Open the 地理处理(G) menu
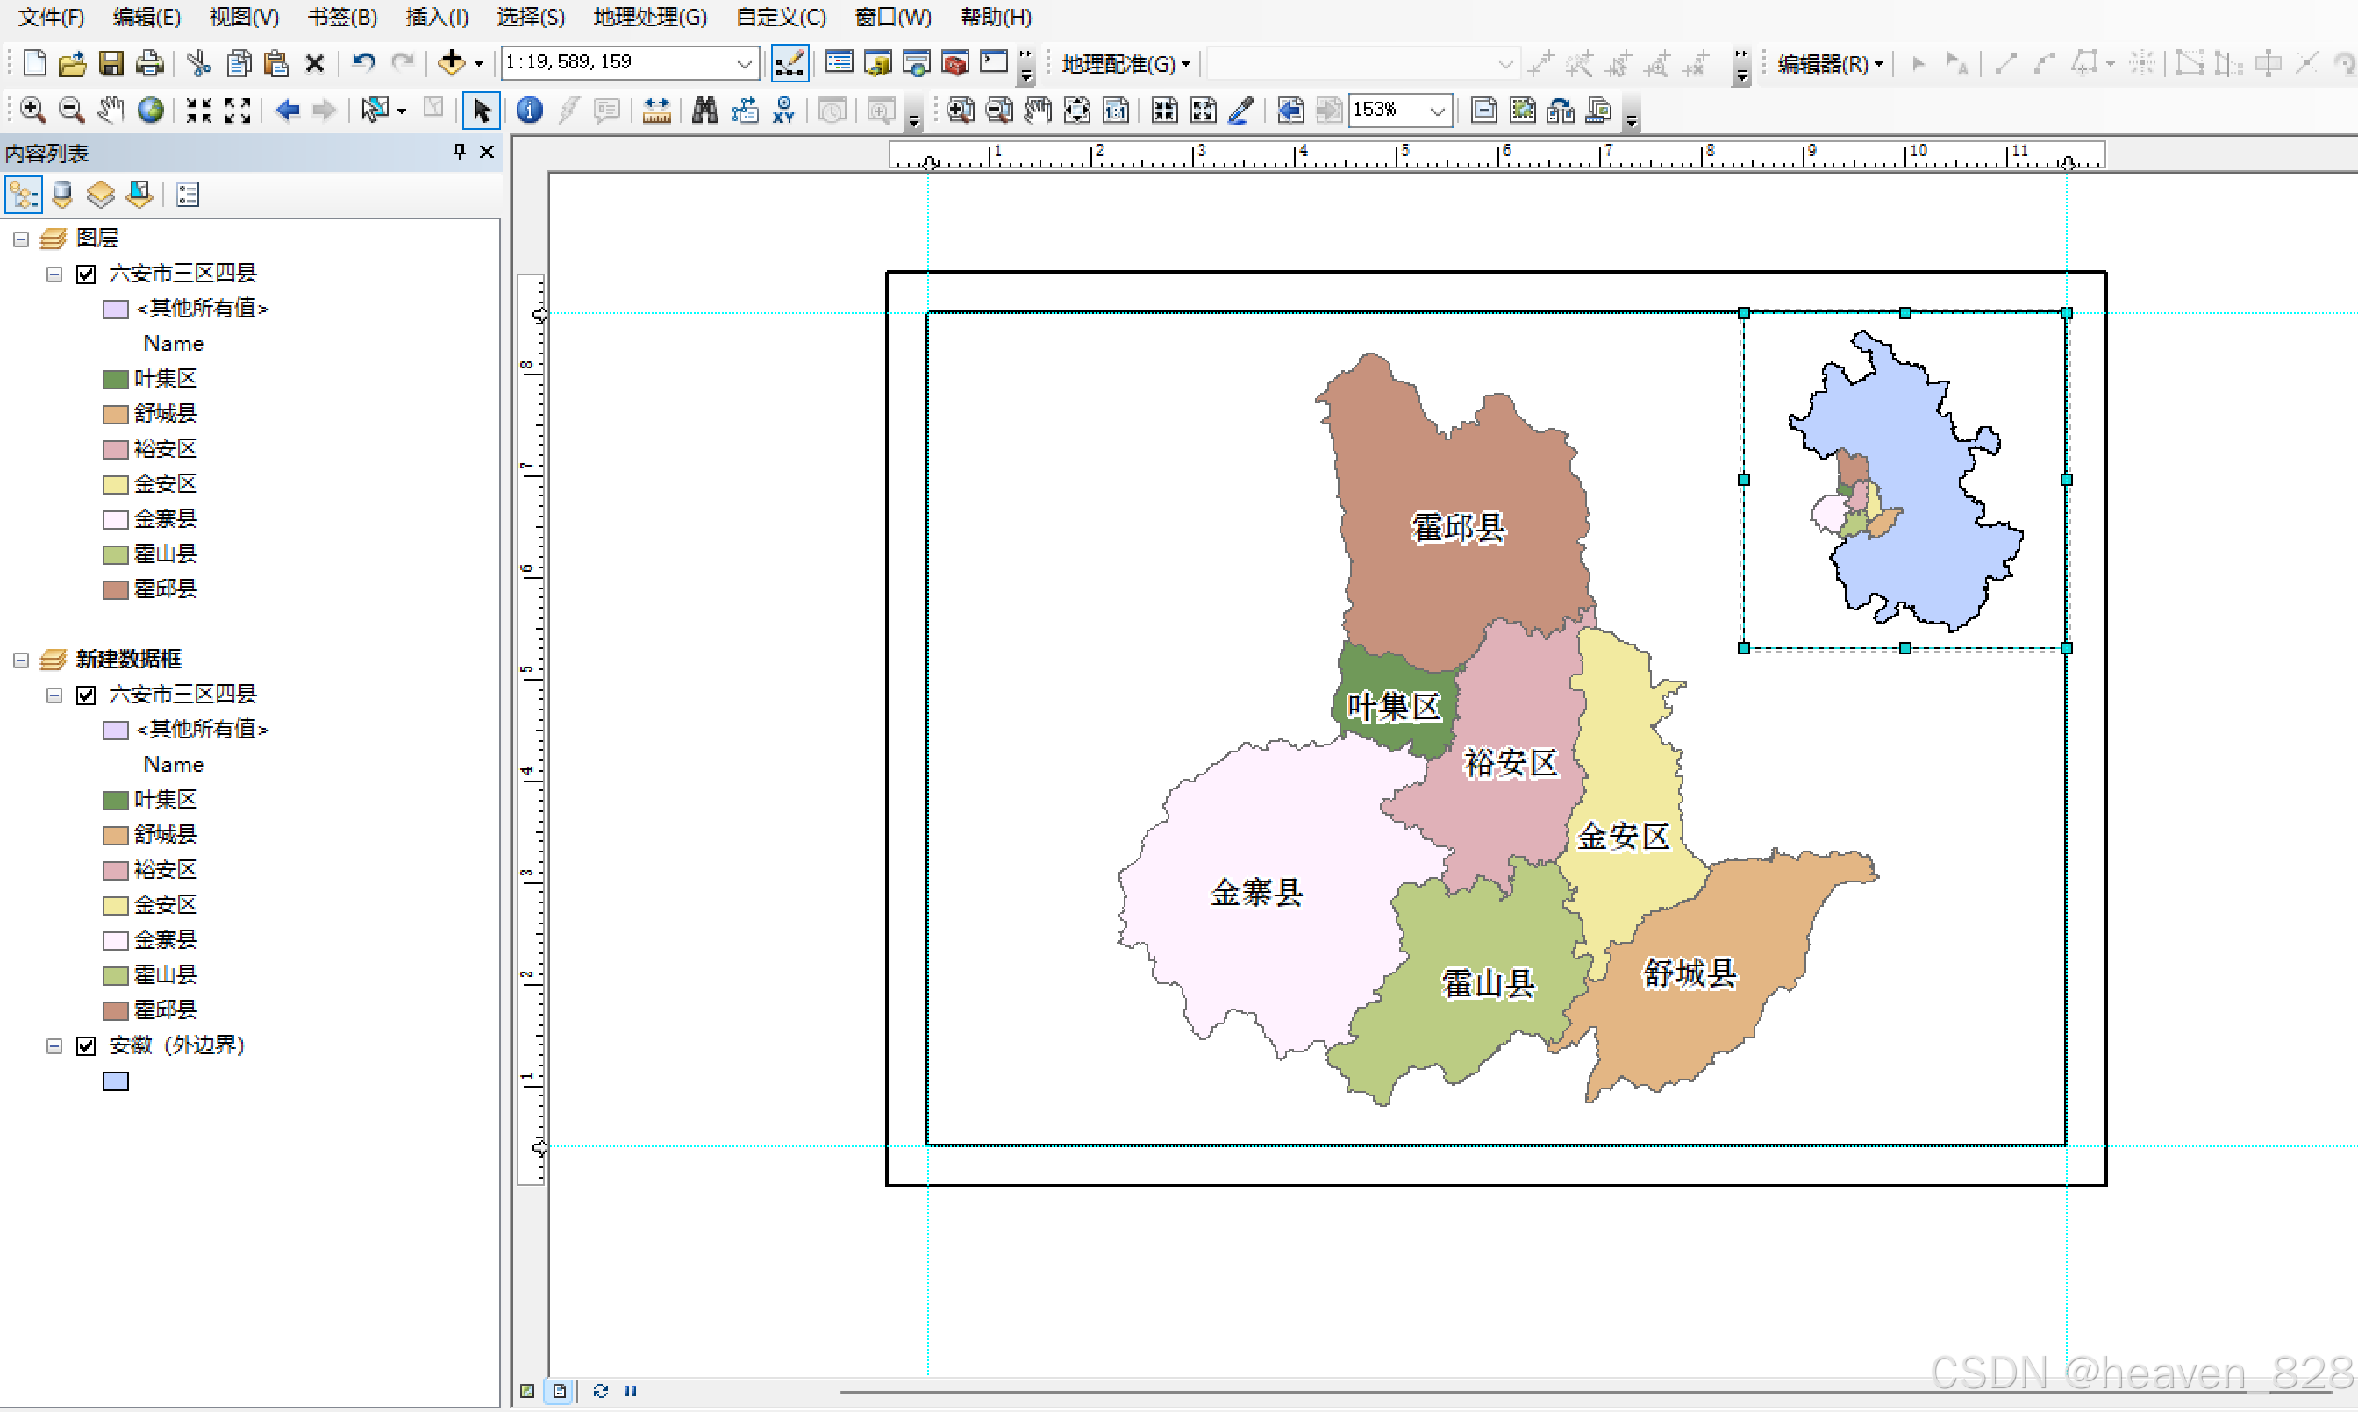The width and height of the screenshot is (2358, 1412). tap(650, 18)
